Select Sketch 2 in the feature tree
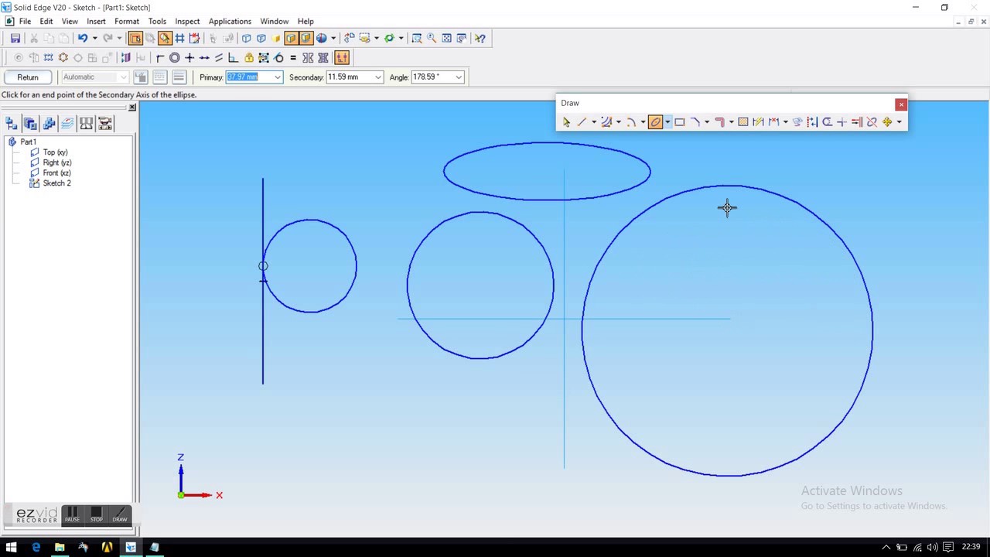 pos(56,183)
